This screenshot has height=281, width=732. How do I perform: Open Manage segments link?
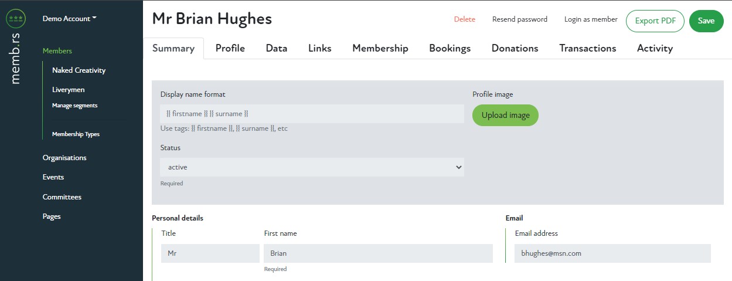pyautogui.click(x=74, y=106)
